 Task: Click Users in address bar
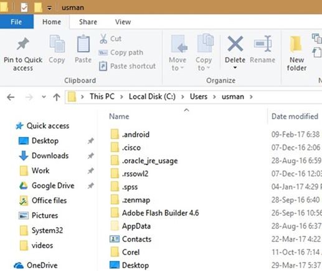tap(199, 97)
